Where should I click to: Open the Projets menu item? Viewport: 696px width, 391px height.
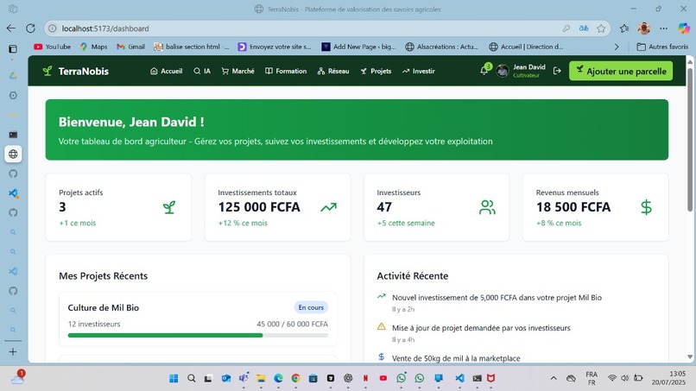click(376, 71)
